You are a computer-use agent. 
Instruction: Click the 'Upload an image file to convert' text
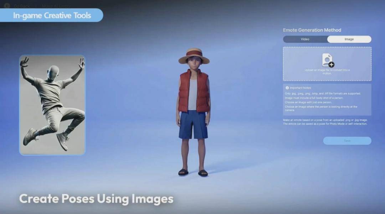coord(327,72)
